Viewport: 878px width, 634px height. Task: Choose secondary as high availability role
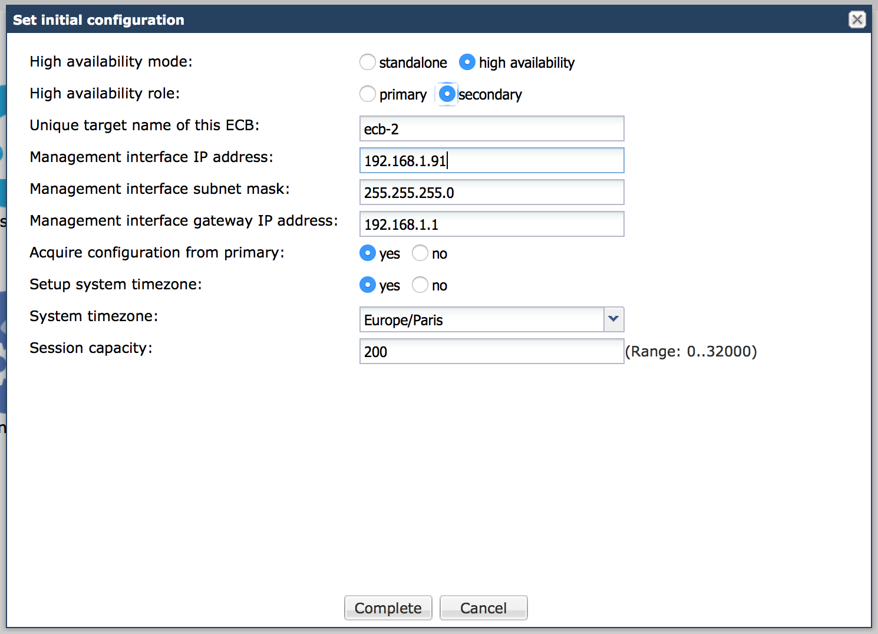447,94
